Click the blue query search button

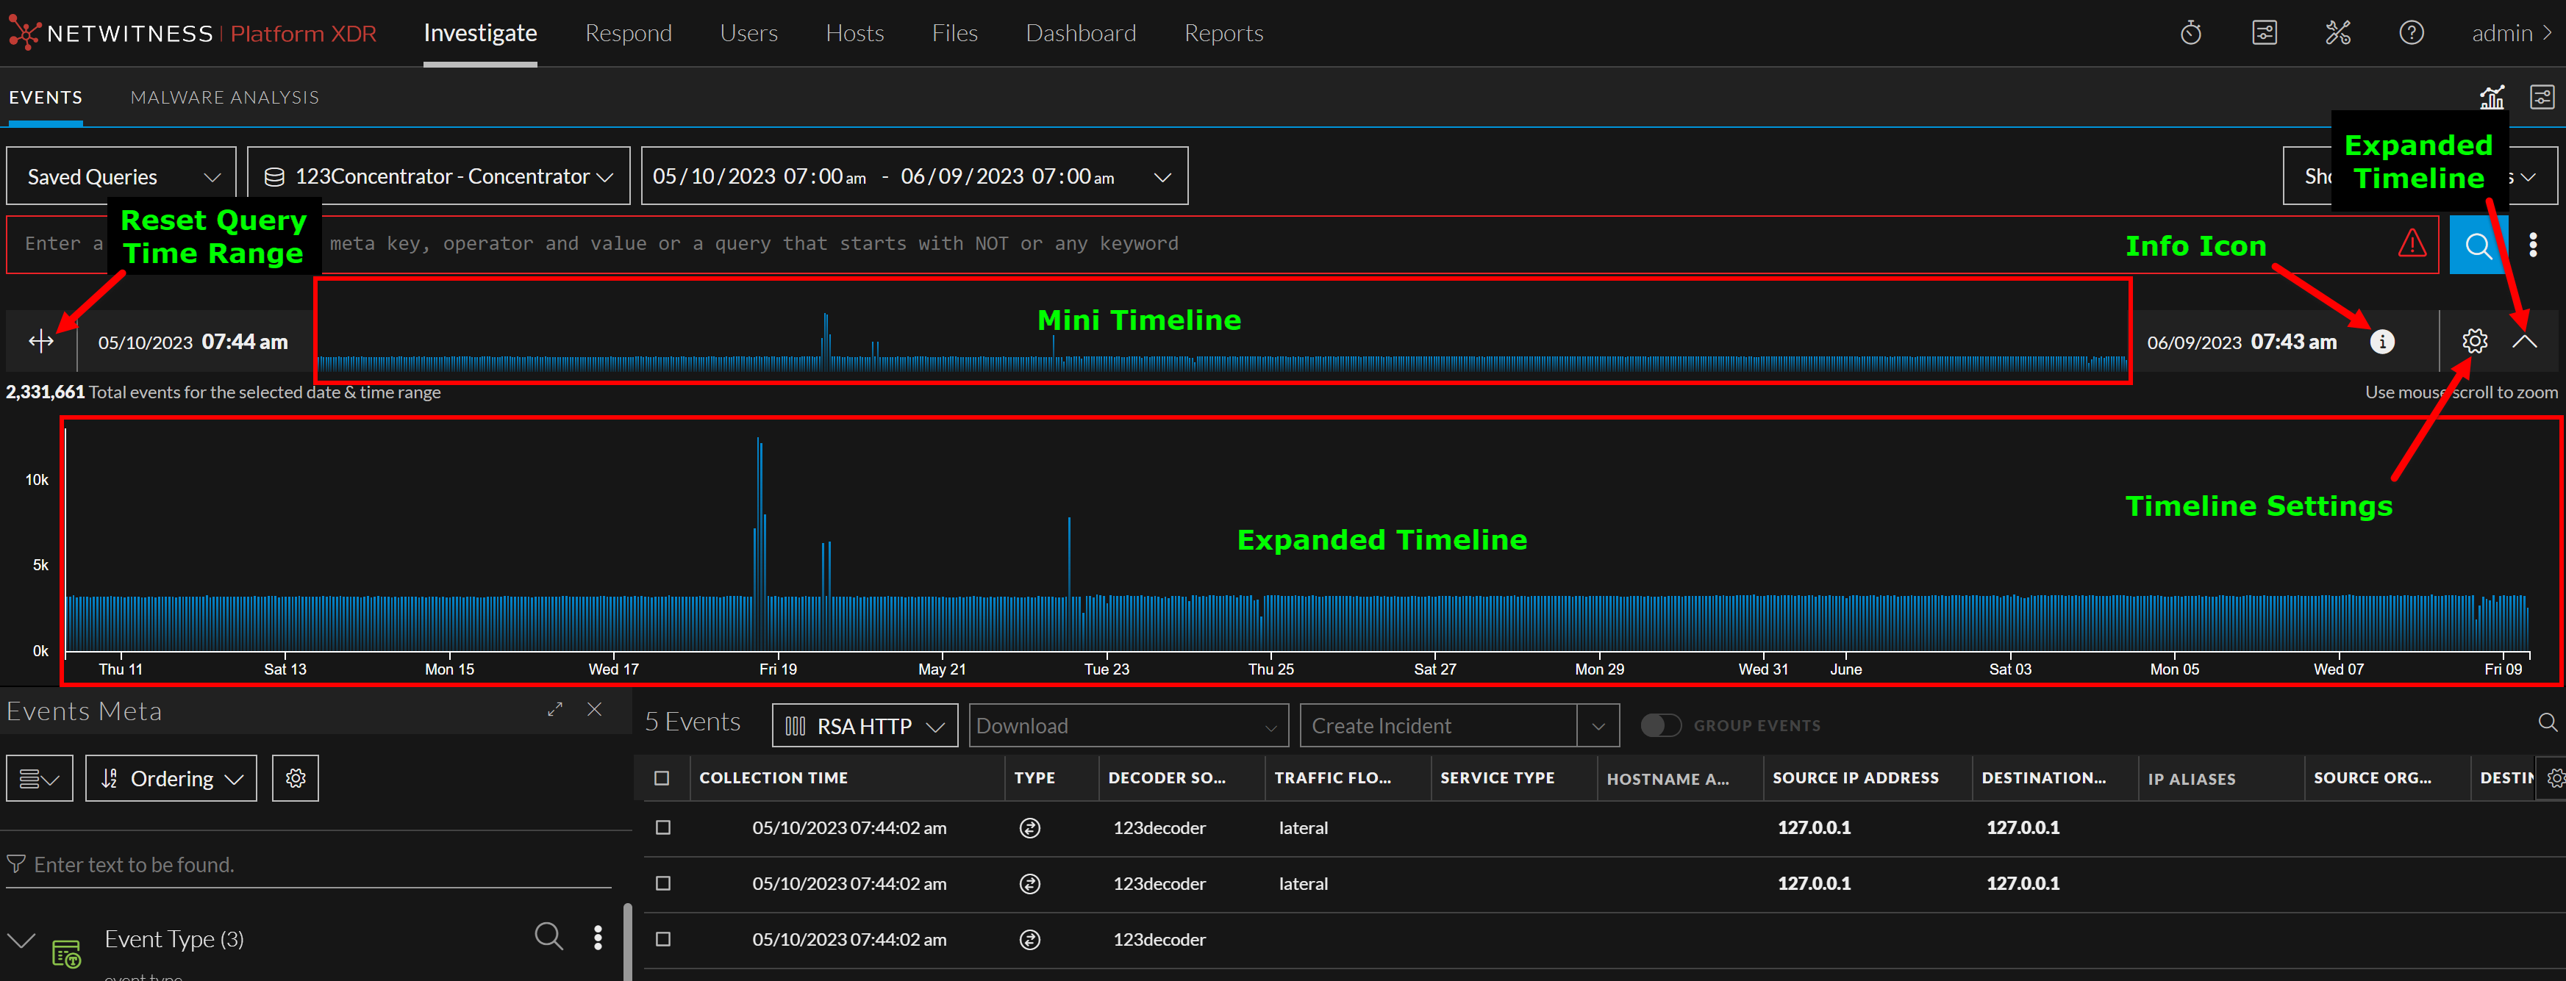coord(2477,245)
